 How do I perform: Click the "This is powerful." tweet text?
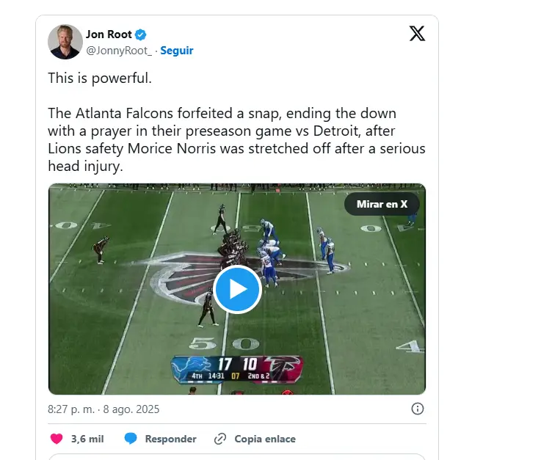tap(100, 78)
